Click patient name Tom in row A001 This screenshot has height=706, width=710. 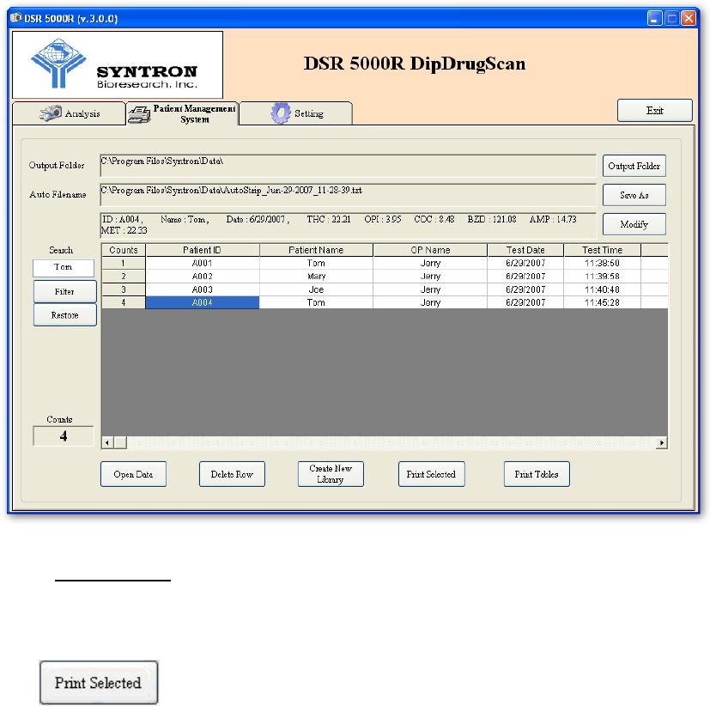(316, 263)
